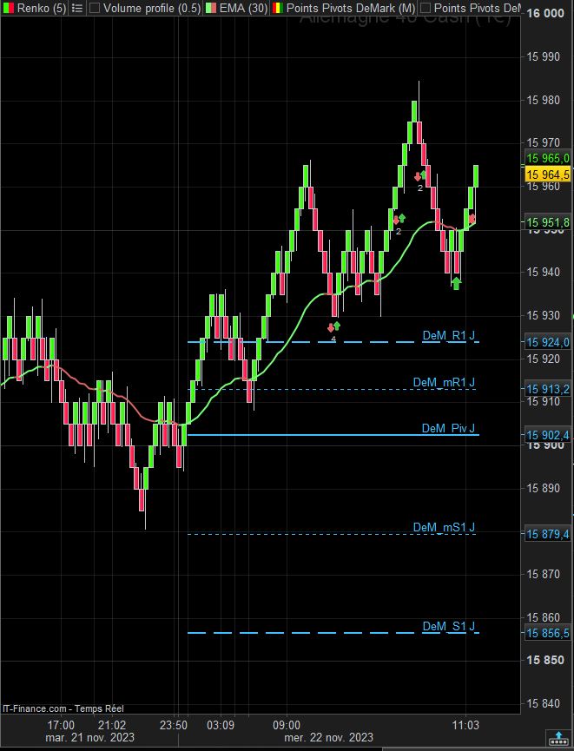574x751 pixels.
Task: Click the red arrow signal next to the latest candles
Action: 472,219
